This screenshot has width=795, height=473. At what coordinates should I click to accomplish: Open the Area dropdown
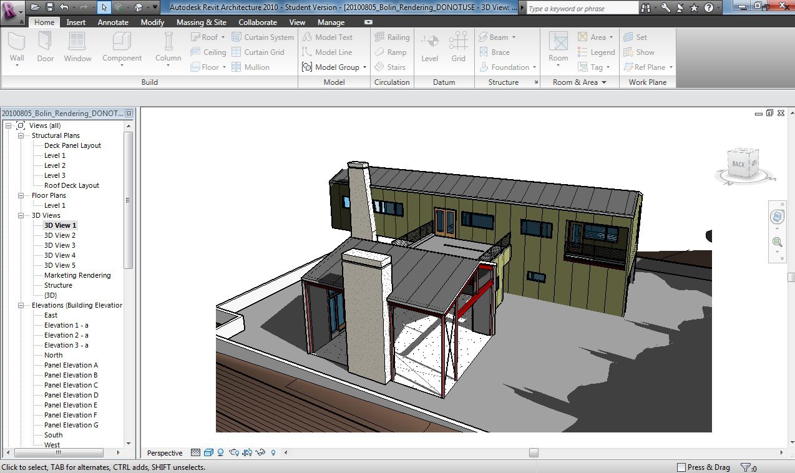click(x=611, y=37)
